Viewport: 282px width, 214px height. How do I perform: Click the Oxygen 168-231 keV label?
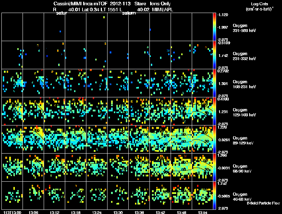pos(244,84)
